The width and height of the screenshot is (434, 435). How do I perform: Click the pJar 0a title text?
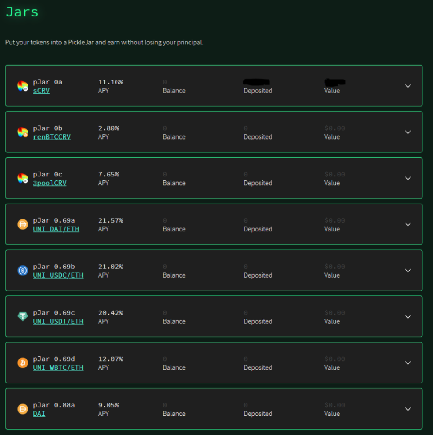point(48,82)
